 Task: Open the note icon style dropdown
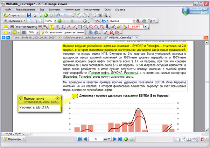(19, 32)
